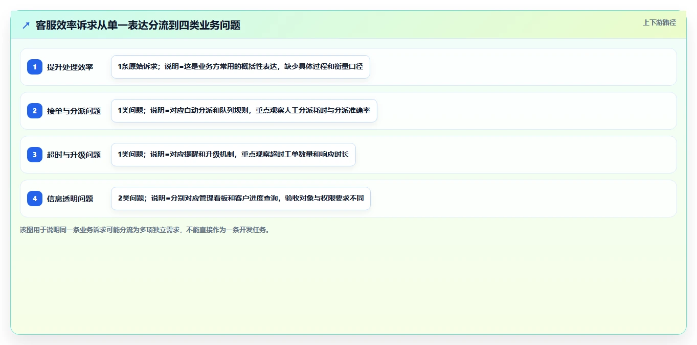
Task: Select the 超时与升级问题 label
Action: point(74,155)
